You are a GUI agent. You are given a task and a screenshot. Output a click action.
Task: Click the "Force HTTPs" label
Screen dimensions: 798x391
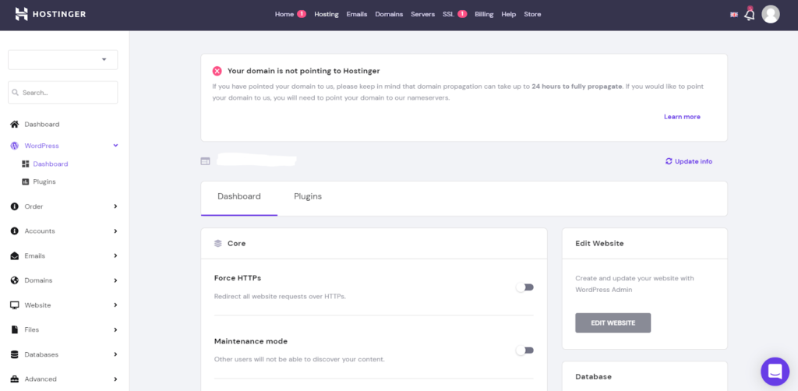[x=238, y=278]
